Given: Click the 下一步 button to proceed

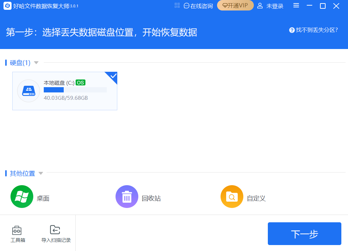Looking at the screenshot, I should pos(304,233).
